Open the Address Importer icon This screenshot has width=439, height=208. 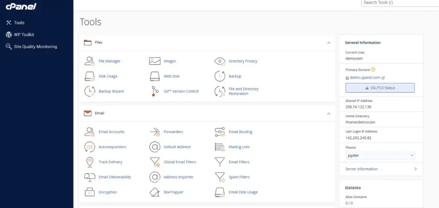154,177
